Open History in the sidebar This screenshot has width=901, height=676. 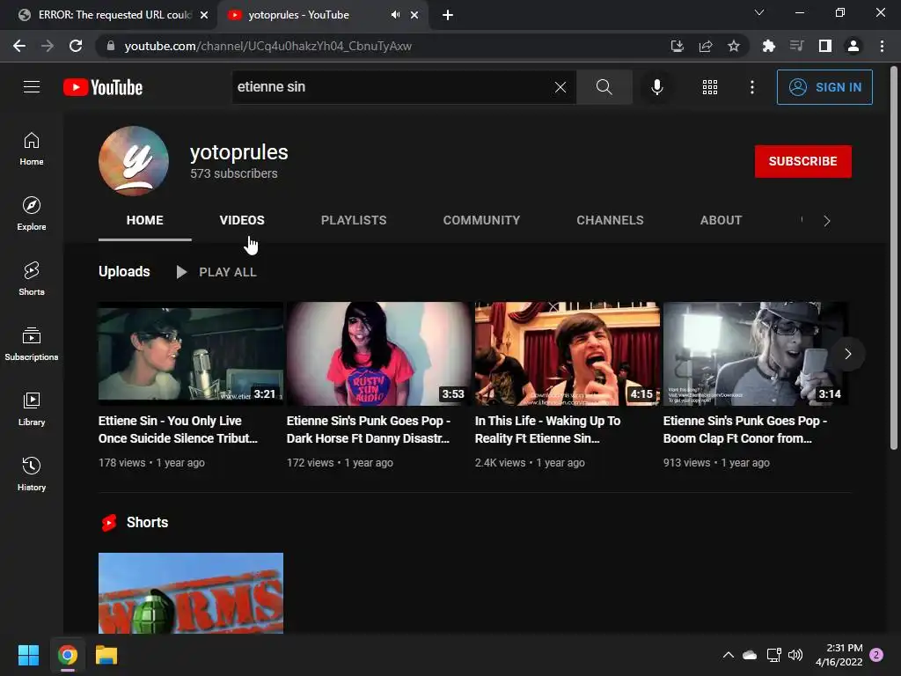tap(32, 474)
